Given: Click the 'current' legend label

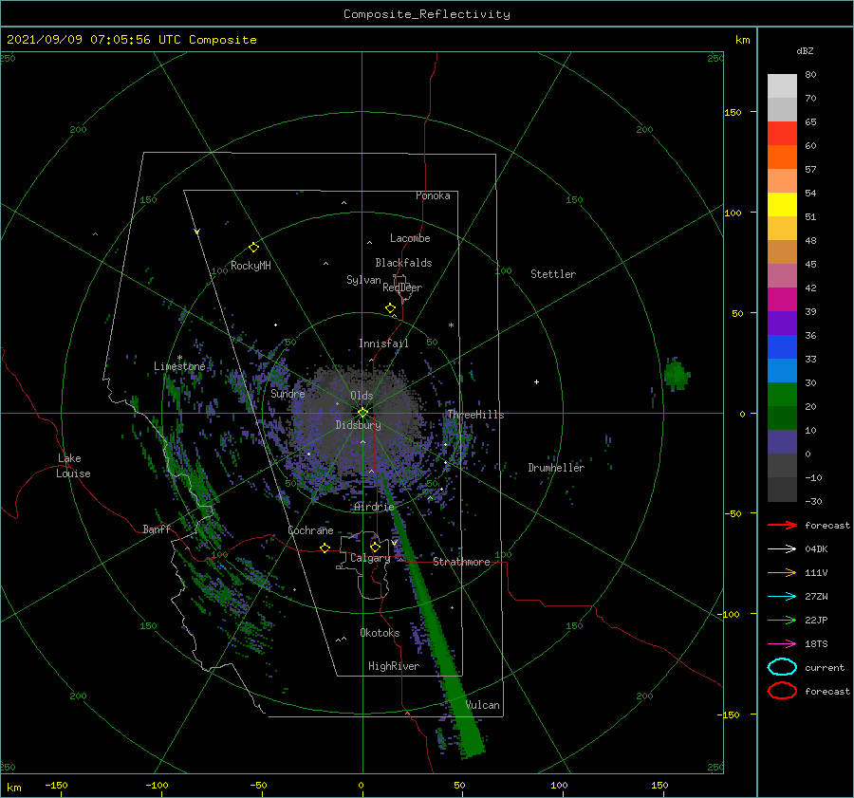Looking at the screenshot, I should (x=825, y=667).
